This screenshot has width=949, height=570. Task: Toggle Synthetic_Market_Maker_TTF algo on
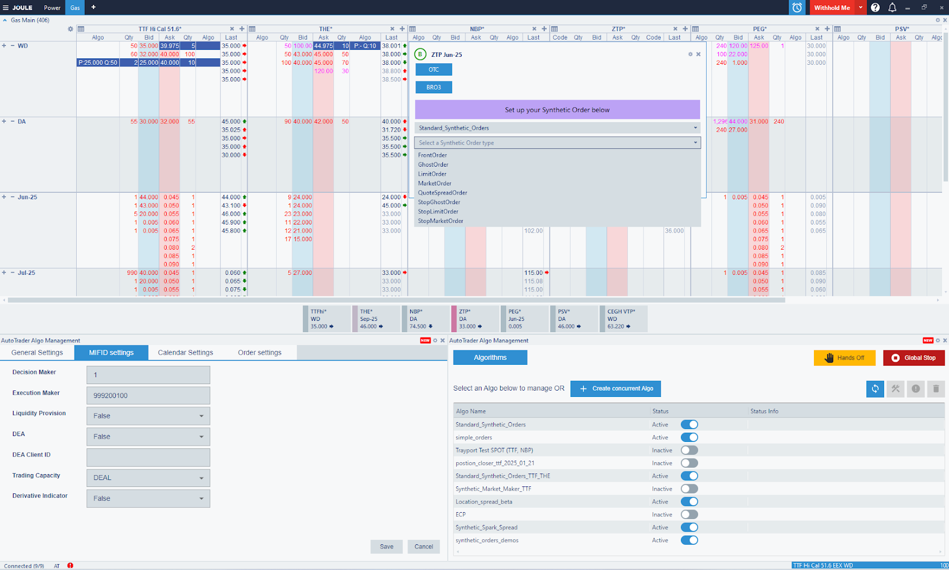689,489
